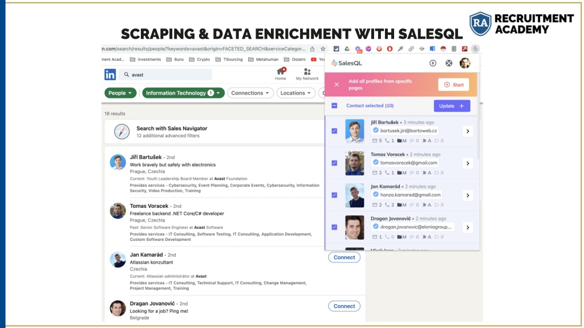Viewport: 584px width, 328px height.
Task: Uncheck Jan Kamarád contact checkbox
Action: click(334, 195)
